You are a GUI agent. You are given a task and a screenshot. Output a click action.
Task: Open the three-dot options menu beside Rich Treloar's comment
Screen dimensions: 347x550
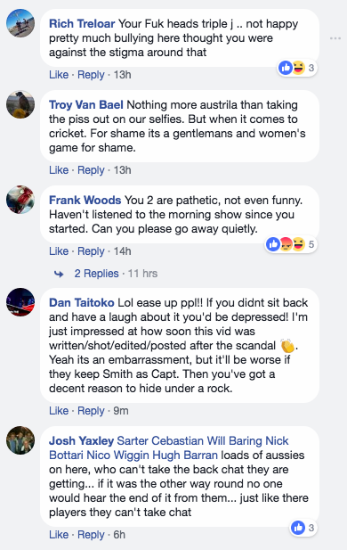coord(335,38)
